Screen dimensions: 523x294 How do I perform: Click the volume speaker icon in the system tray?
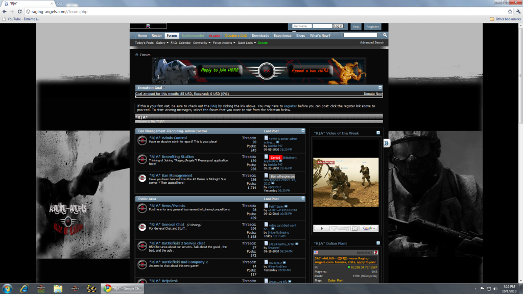(x=495, y=289)
